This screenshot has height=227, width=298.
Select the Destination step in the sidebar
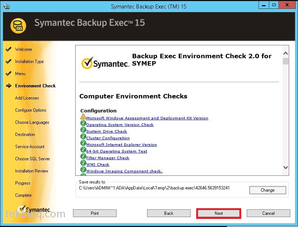tap(25, 135)
